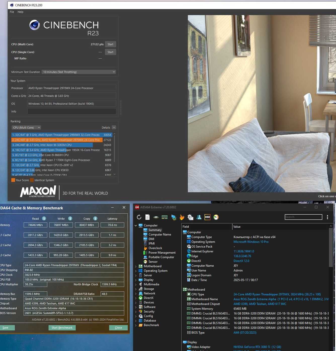
Task: Collapse the Computer tree node
Action: tap(136, 225)
